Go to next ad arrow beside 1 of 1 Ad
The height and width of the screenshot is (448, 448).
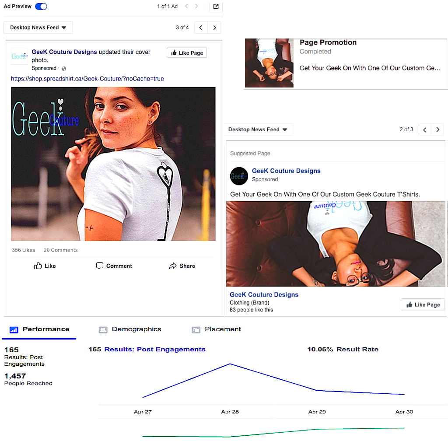coord(196,7)
